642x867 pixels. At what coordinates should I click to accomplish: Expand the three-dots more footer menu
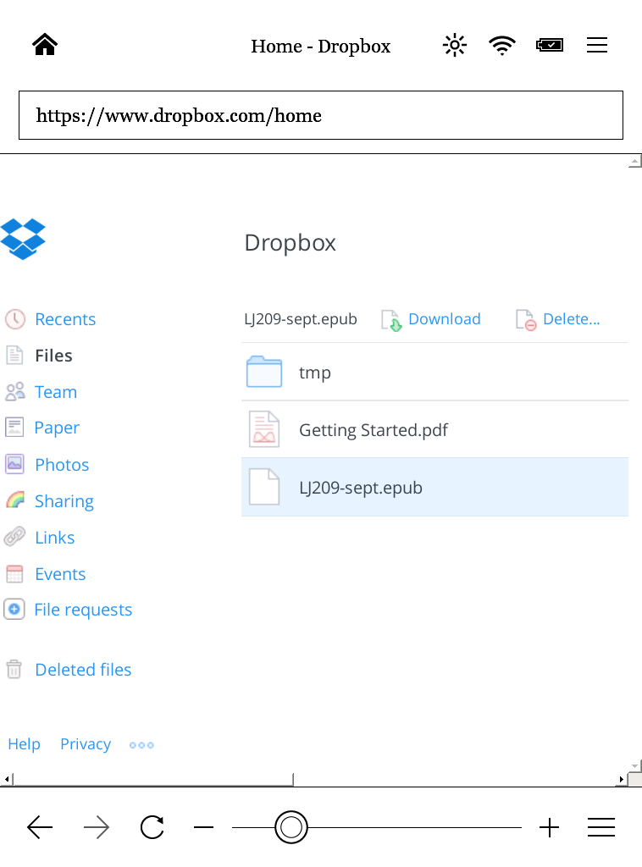(x=141, y=745)
